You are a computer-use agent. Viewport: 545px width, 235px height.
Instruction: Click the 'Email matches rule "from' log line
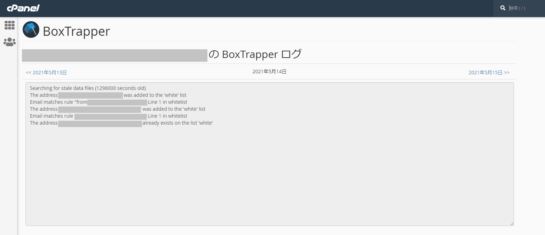tap(58, 102)
